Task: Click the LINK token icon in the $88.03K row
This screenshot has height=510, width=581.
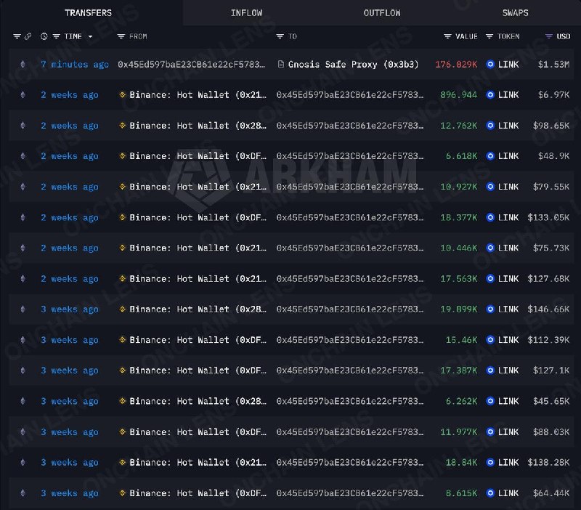Action: [x=490, y=432]
